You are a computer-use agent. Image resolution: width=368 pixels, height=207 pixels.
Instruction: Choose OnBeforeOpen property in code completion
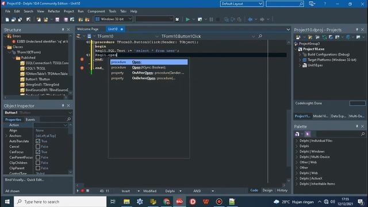[x=149, y=78]
